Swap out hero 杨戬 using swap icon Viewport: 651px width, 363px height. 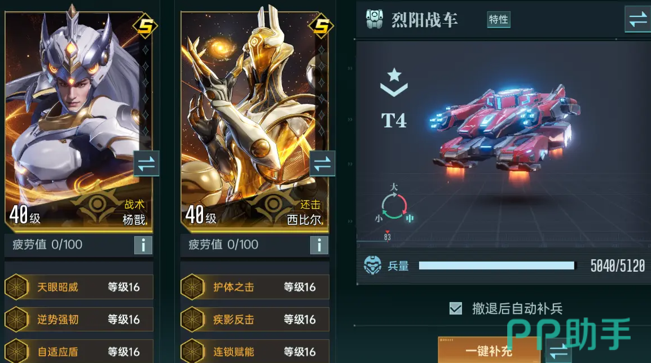click(146, 163)
